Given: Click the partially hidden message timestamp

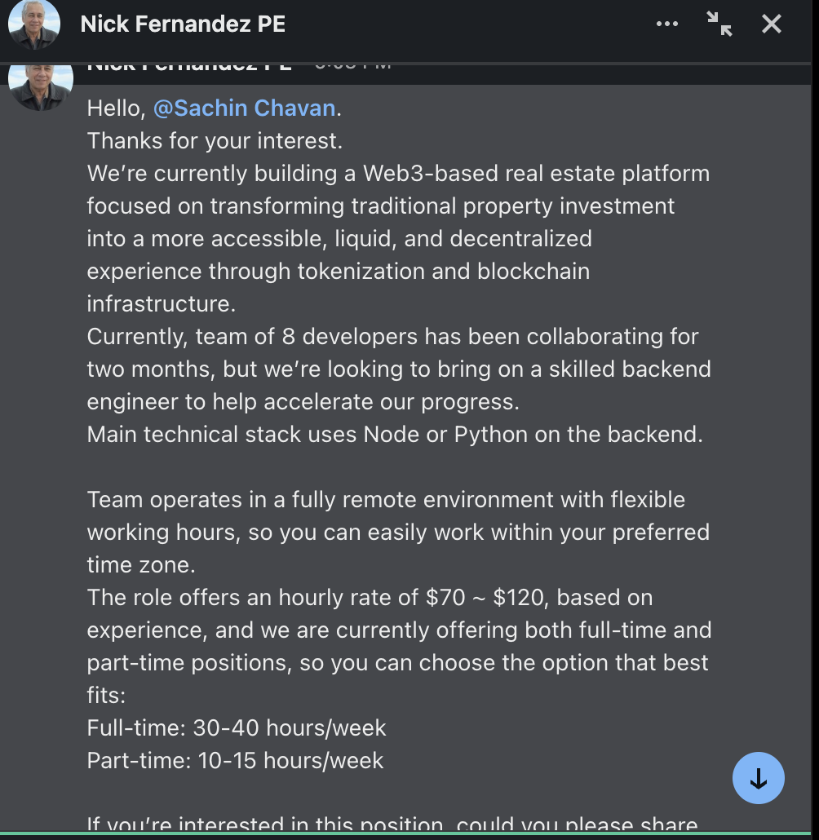Looking at the screenshot, I should (x=352, y=66).
